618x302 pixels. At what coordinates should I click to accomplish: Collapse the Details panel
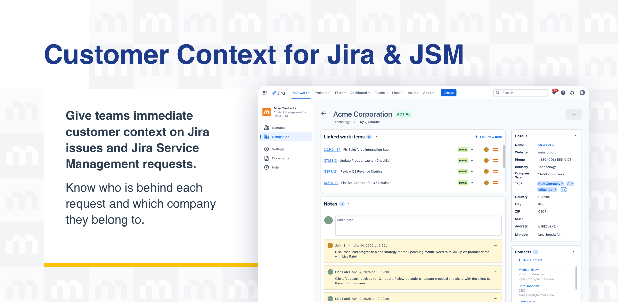click(575, 136)
